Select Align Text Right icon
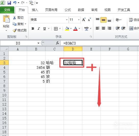Viewport: 139px width, 136px height. (x=109, y=28)
